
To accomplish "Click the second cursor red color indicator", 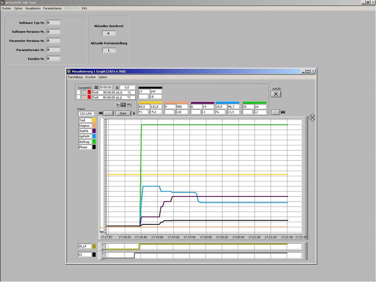I will click(x=89, y=97).
